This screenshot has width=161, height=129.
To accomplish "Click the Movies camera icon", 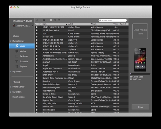I will pyautogui.click(x=17, y=51).
